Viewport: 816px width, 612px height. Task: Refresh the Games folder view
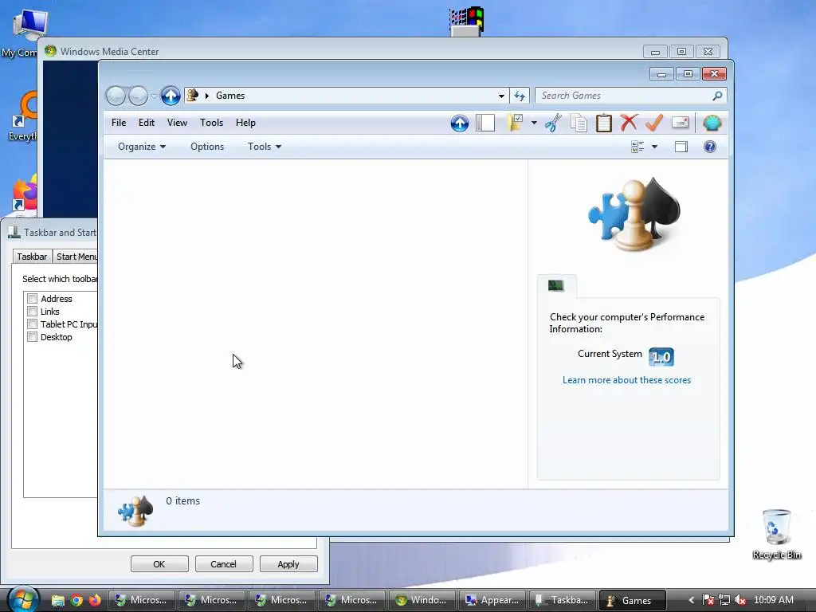pos(520,96)
